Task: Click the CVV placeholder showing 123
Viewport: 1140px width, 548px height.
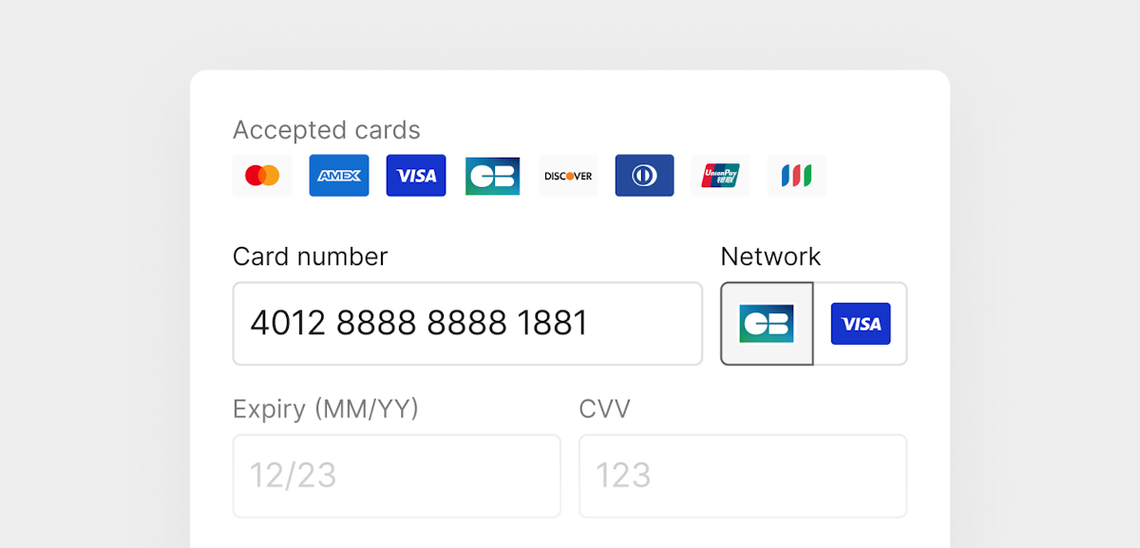Action: point(621,475)
